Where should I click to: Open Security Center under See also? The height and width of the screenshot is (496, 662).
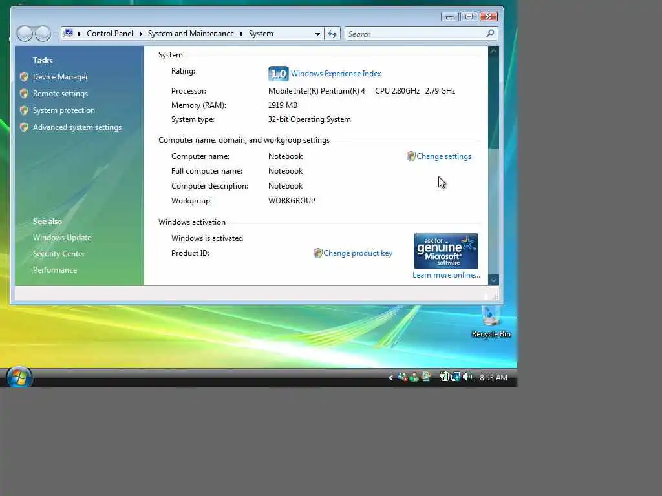[x=59, y=253]
